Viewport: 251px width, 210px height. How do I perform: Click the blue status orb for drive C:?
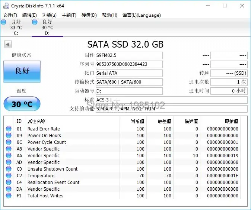click(x=3, y=22)
